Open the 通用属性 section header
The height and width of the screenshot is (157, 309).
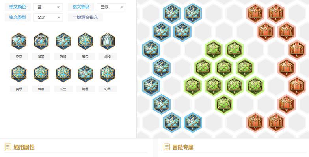click(24, 147)
